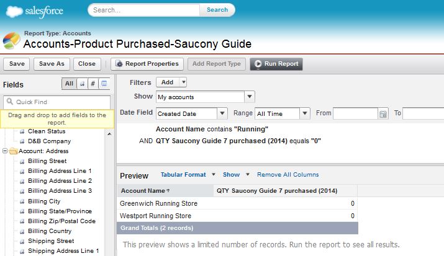Click the preview Show link
The image size is (444, 256).
pos(232,175)
